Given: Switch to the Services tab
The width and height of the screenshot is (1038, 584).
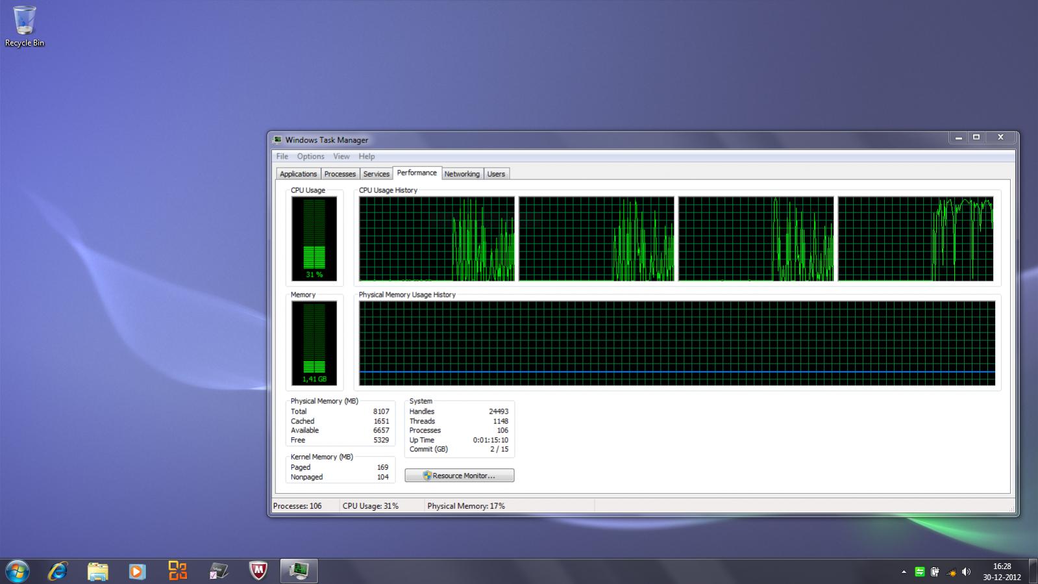Looking at the screenshot, I should tap(377, 174).
